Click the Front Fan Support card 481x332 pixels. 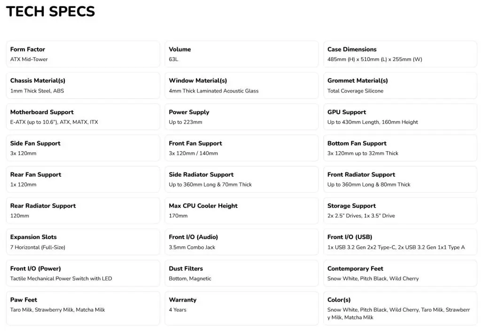[x=241, y=148]
